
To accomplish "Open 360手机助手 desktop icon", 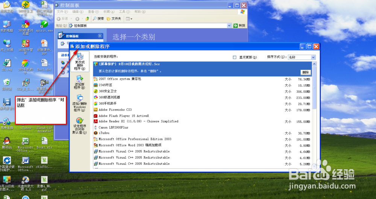I will coord(26,67).
